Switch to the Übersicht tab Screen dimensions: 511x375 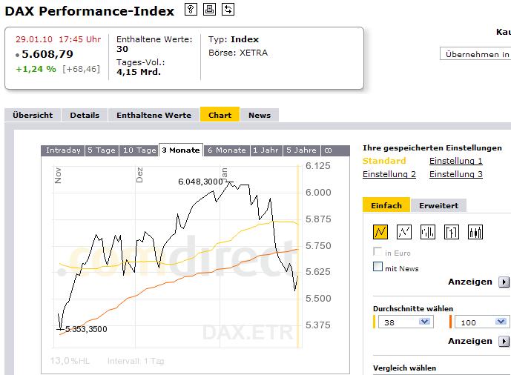(33, 115)
